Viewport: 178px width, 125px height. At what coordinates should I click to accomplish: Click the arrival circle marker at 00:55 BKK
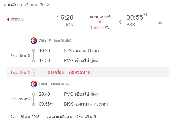(34, 104)
